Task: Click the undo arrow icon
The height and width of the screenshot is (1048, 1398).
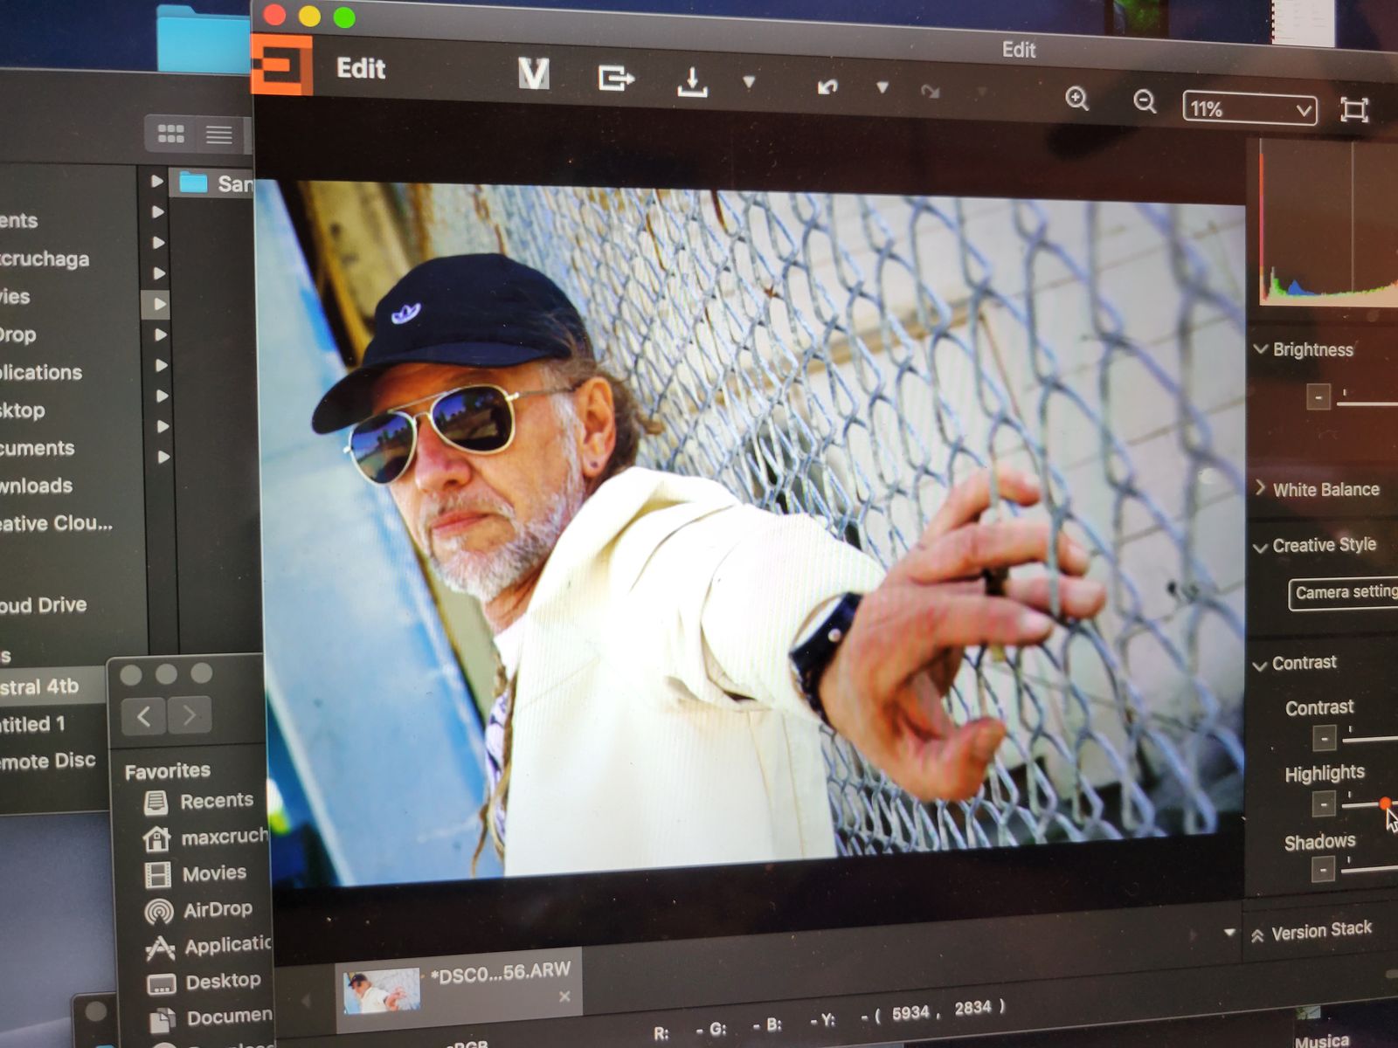Action: (827, 86)
